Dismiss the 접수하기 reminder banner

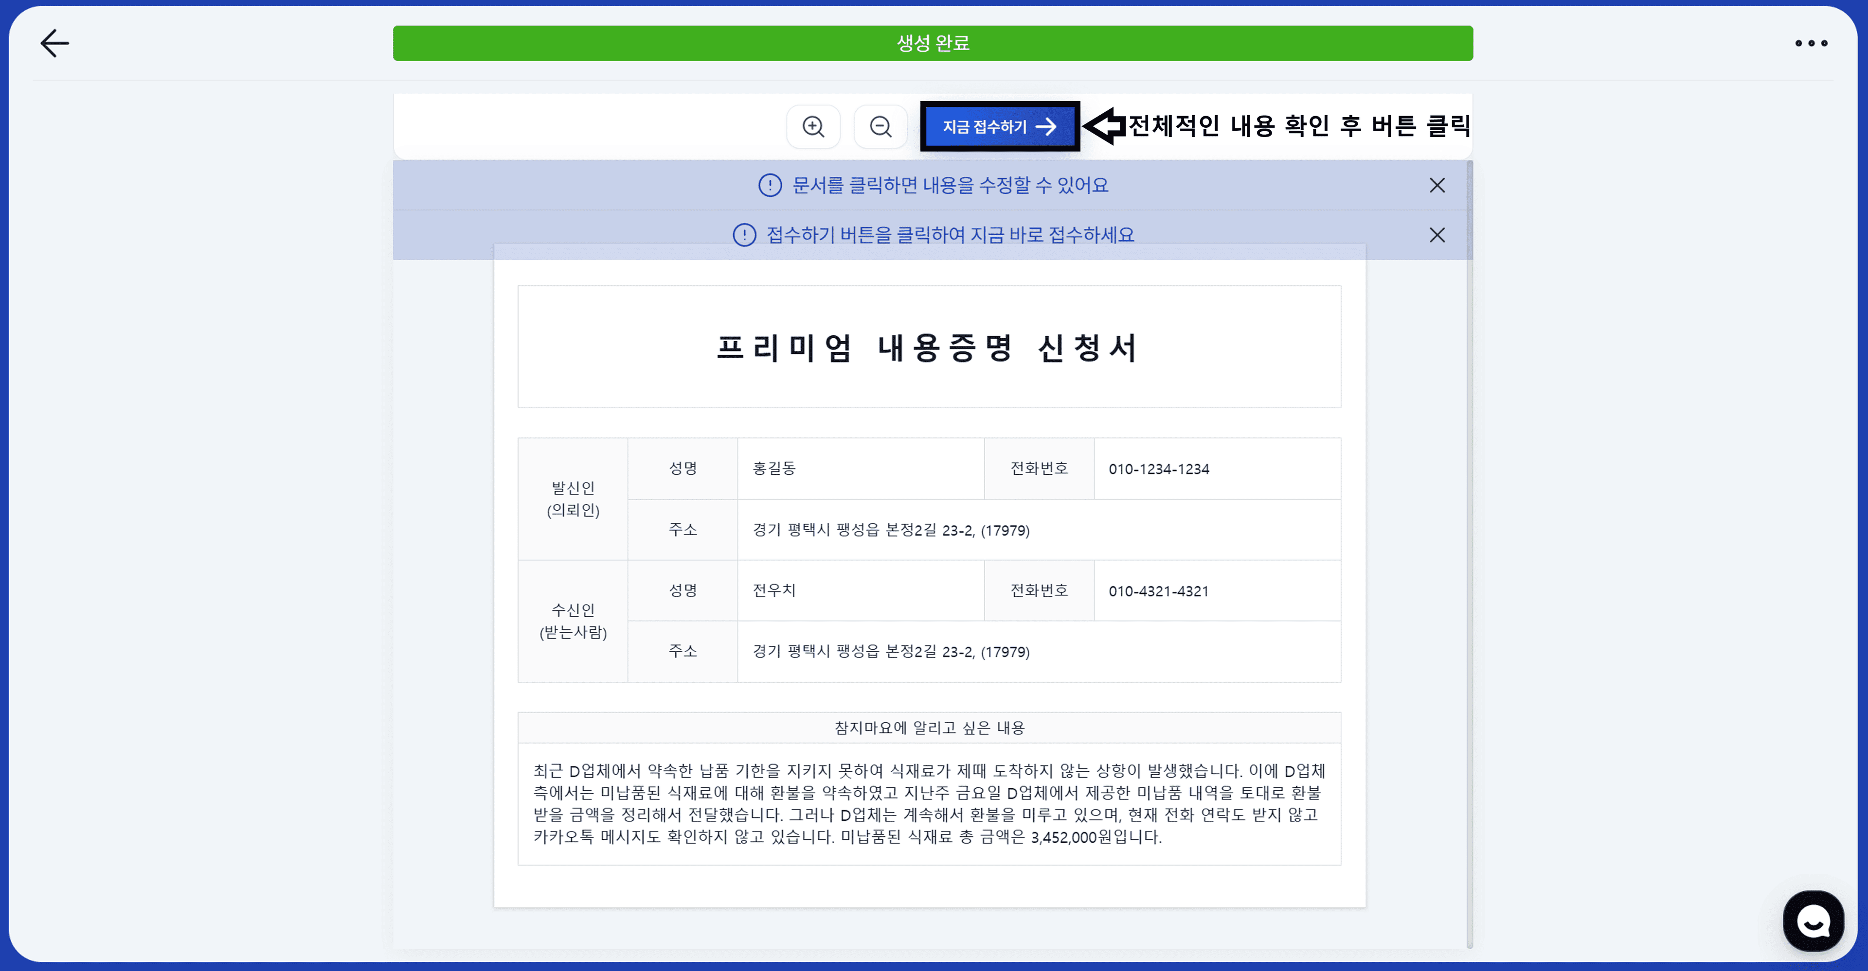pos(1437,235)
